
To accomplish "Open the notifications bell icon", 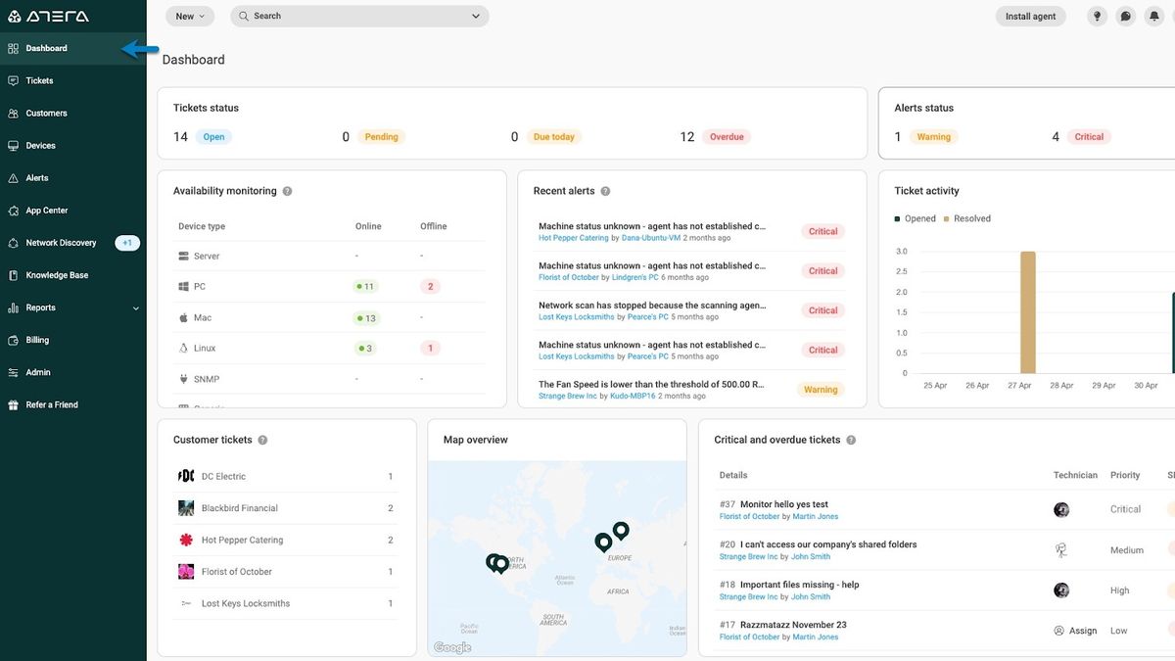I will (x=1155, y=17).
